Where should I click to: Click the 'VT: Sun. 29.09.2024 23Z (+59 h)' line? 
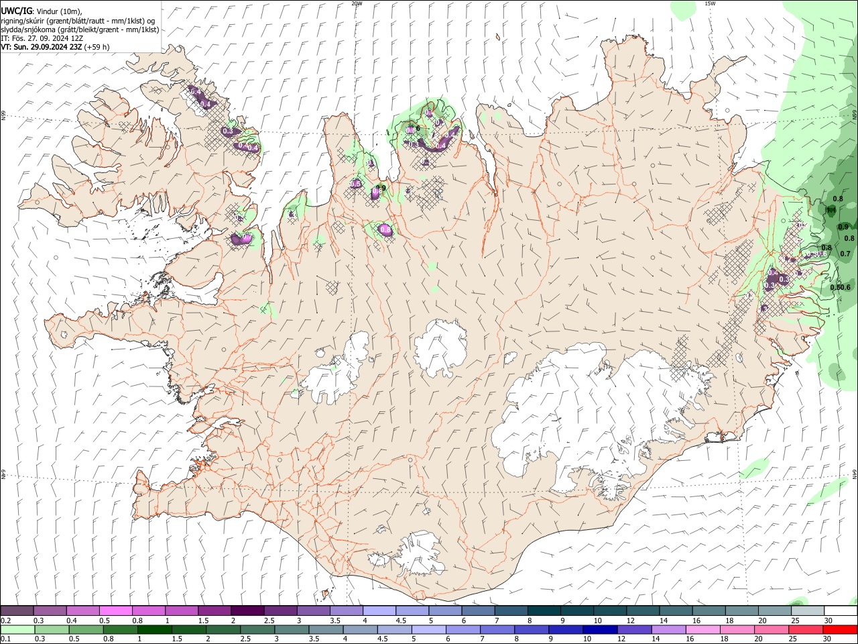pyautogui.click(x=55, y=47)
